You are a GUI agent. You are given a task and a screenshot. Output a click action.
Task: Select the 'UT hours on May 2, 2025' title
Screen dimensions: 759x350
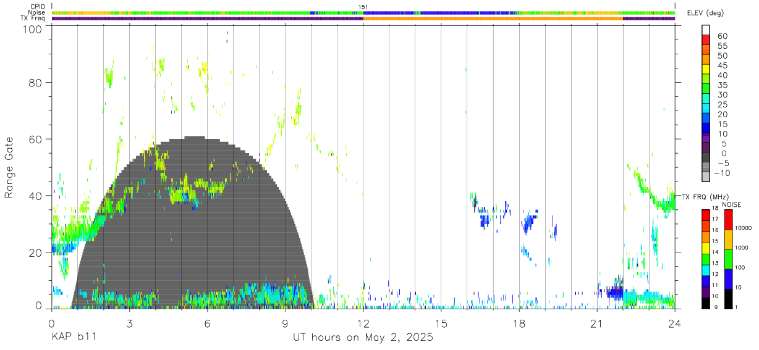tap(363, 338)
